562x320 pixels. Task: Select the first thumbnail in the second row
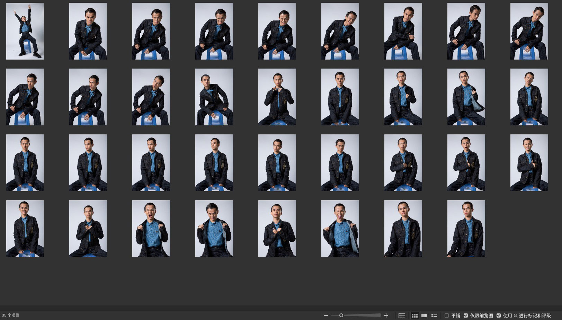point(25,97)
